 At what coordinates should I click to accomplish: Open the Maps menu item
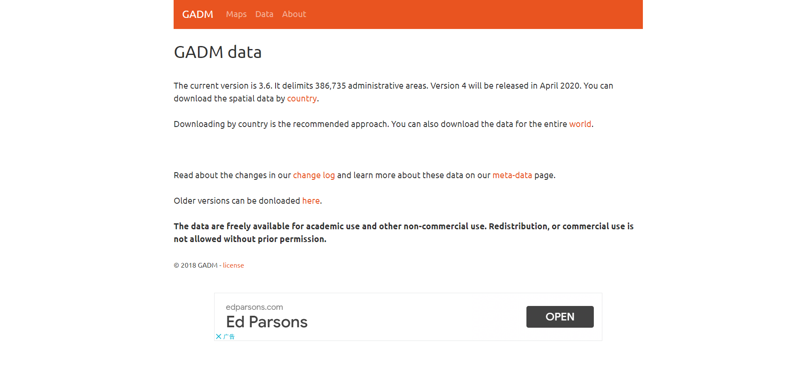coord(236,14)
